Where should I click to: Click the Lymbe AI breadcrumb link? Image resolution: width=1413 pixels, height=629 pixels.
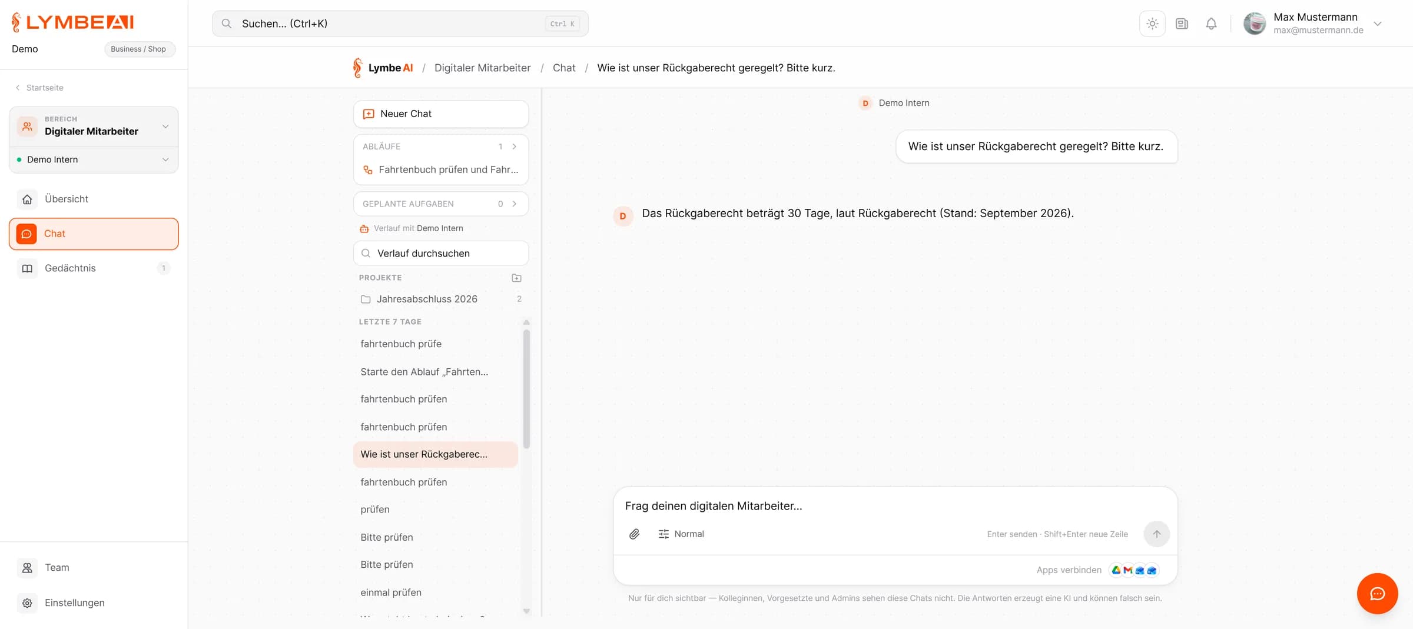pos(383,68)
